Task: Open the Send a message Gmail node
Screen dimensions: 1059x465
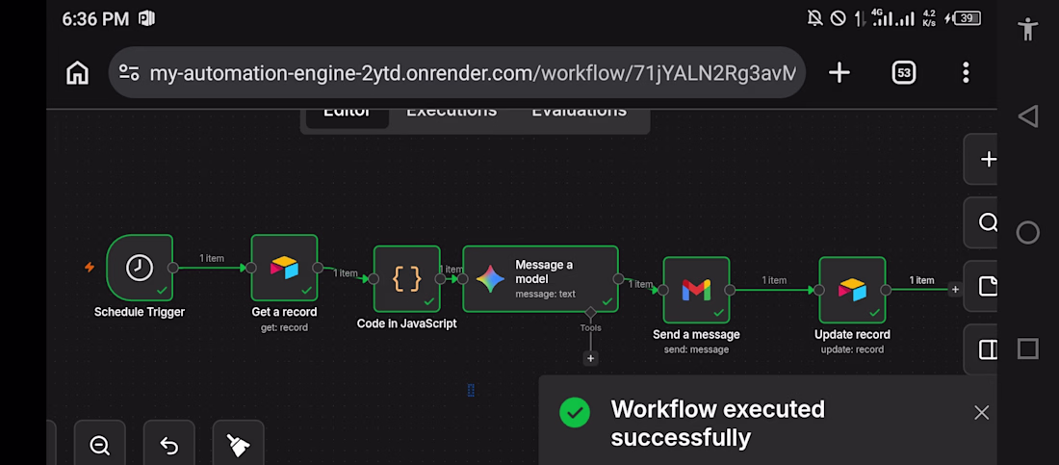Action: tap(696, 290)
